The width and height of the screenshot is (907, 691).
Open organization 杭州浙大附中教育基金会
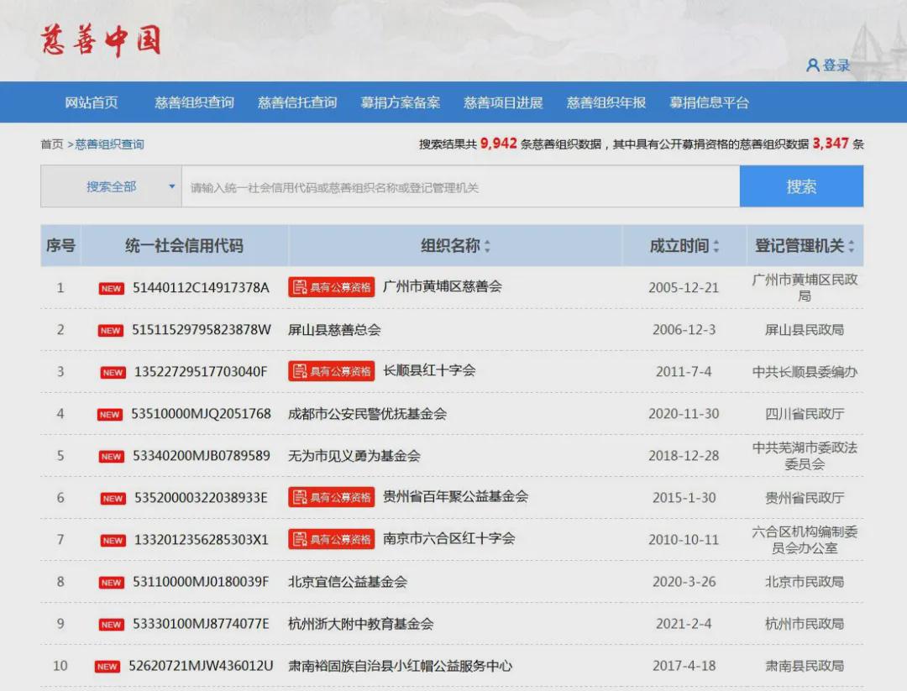pos(361,623)
